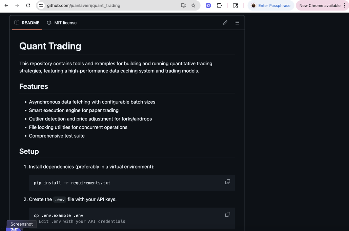
Task: Click the Screenshot label at bottom left
Action: tap(22, 224)
